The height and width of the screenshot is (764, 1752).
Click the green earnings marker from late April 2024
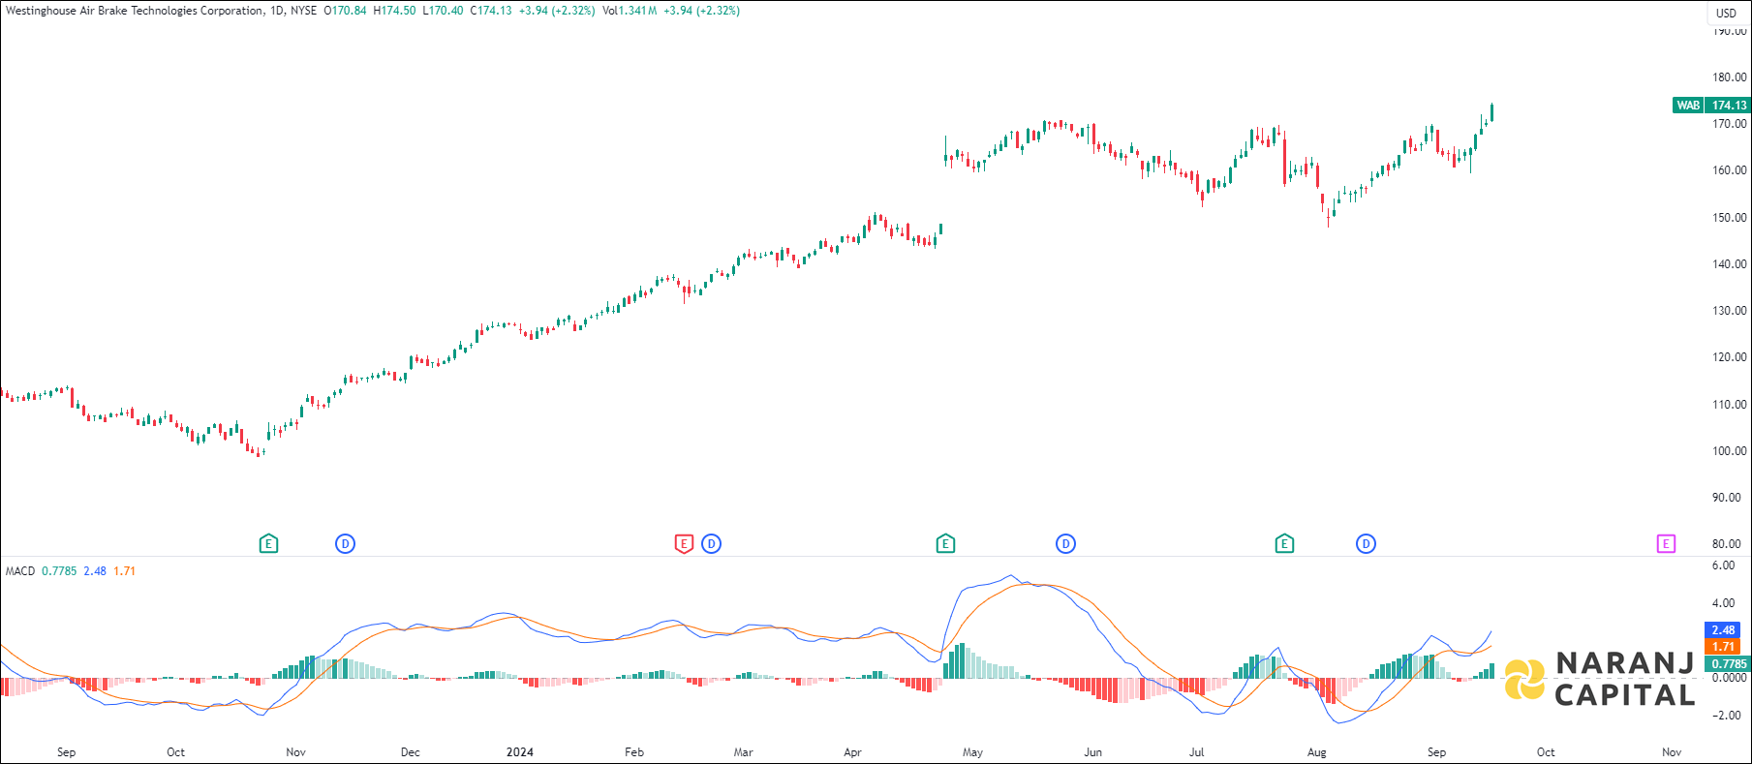pos(945,544)
